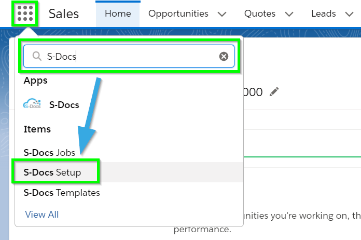Screen dimensions: 361x240
Task: Focus the app search input field
Action: [129, 56]
